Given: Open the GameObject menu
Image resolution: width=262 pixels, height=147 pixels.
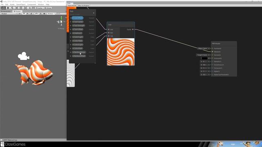Looking at the screenshot, I should pos(21,4).
